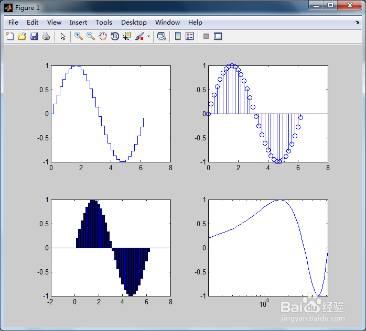Viewport: 366px width, 331px height.
Task: Insert a colorbar using toolbar icon
Action: pyautogui.click(x=178, y=36)
